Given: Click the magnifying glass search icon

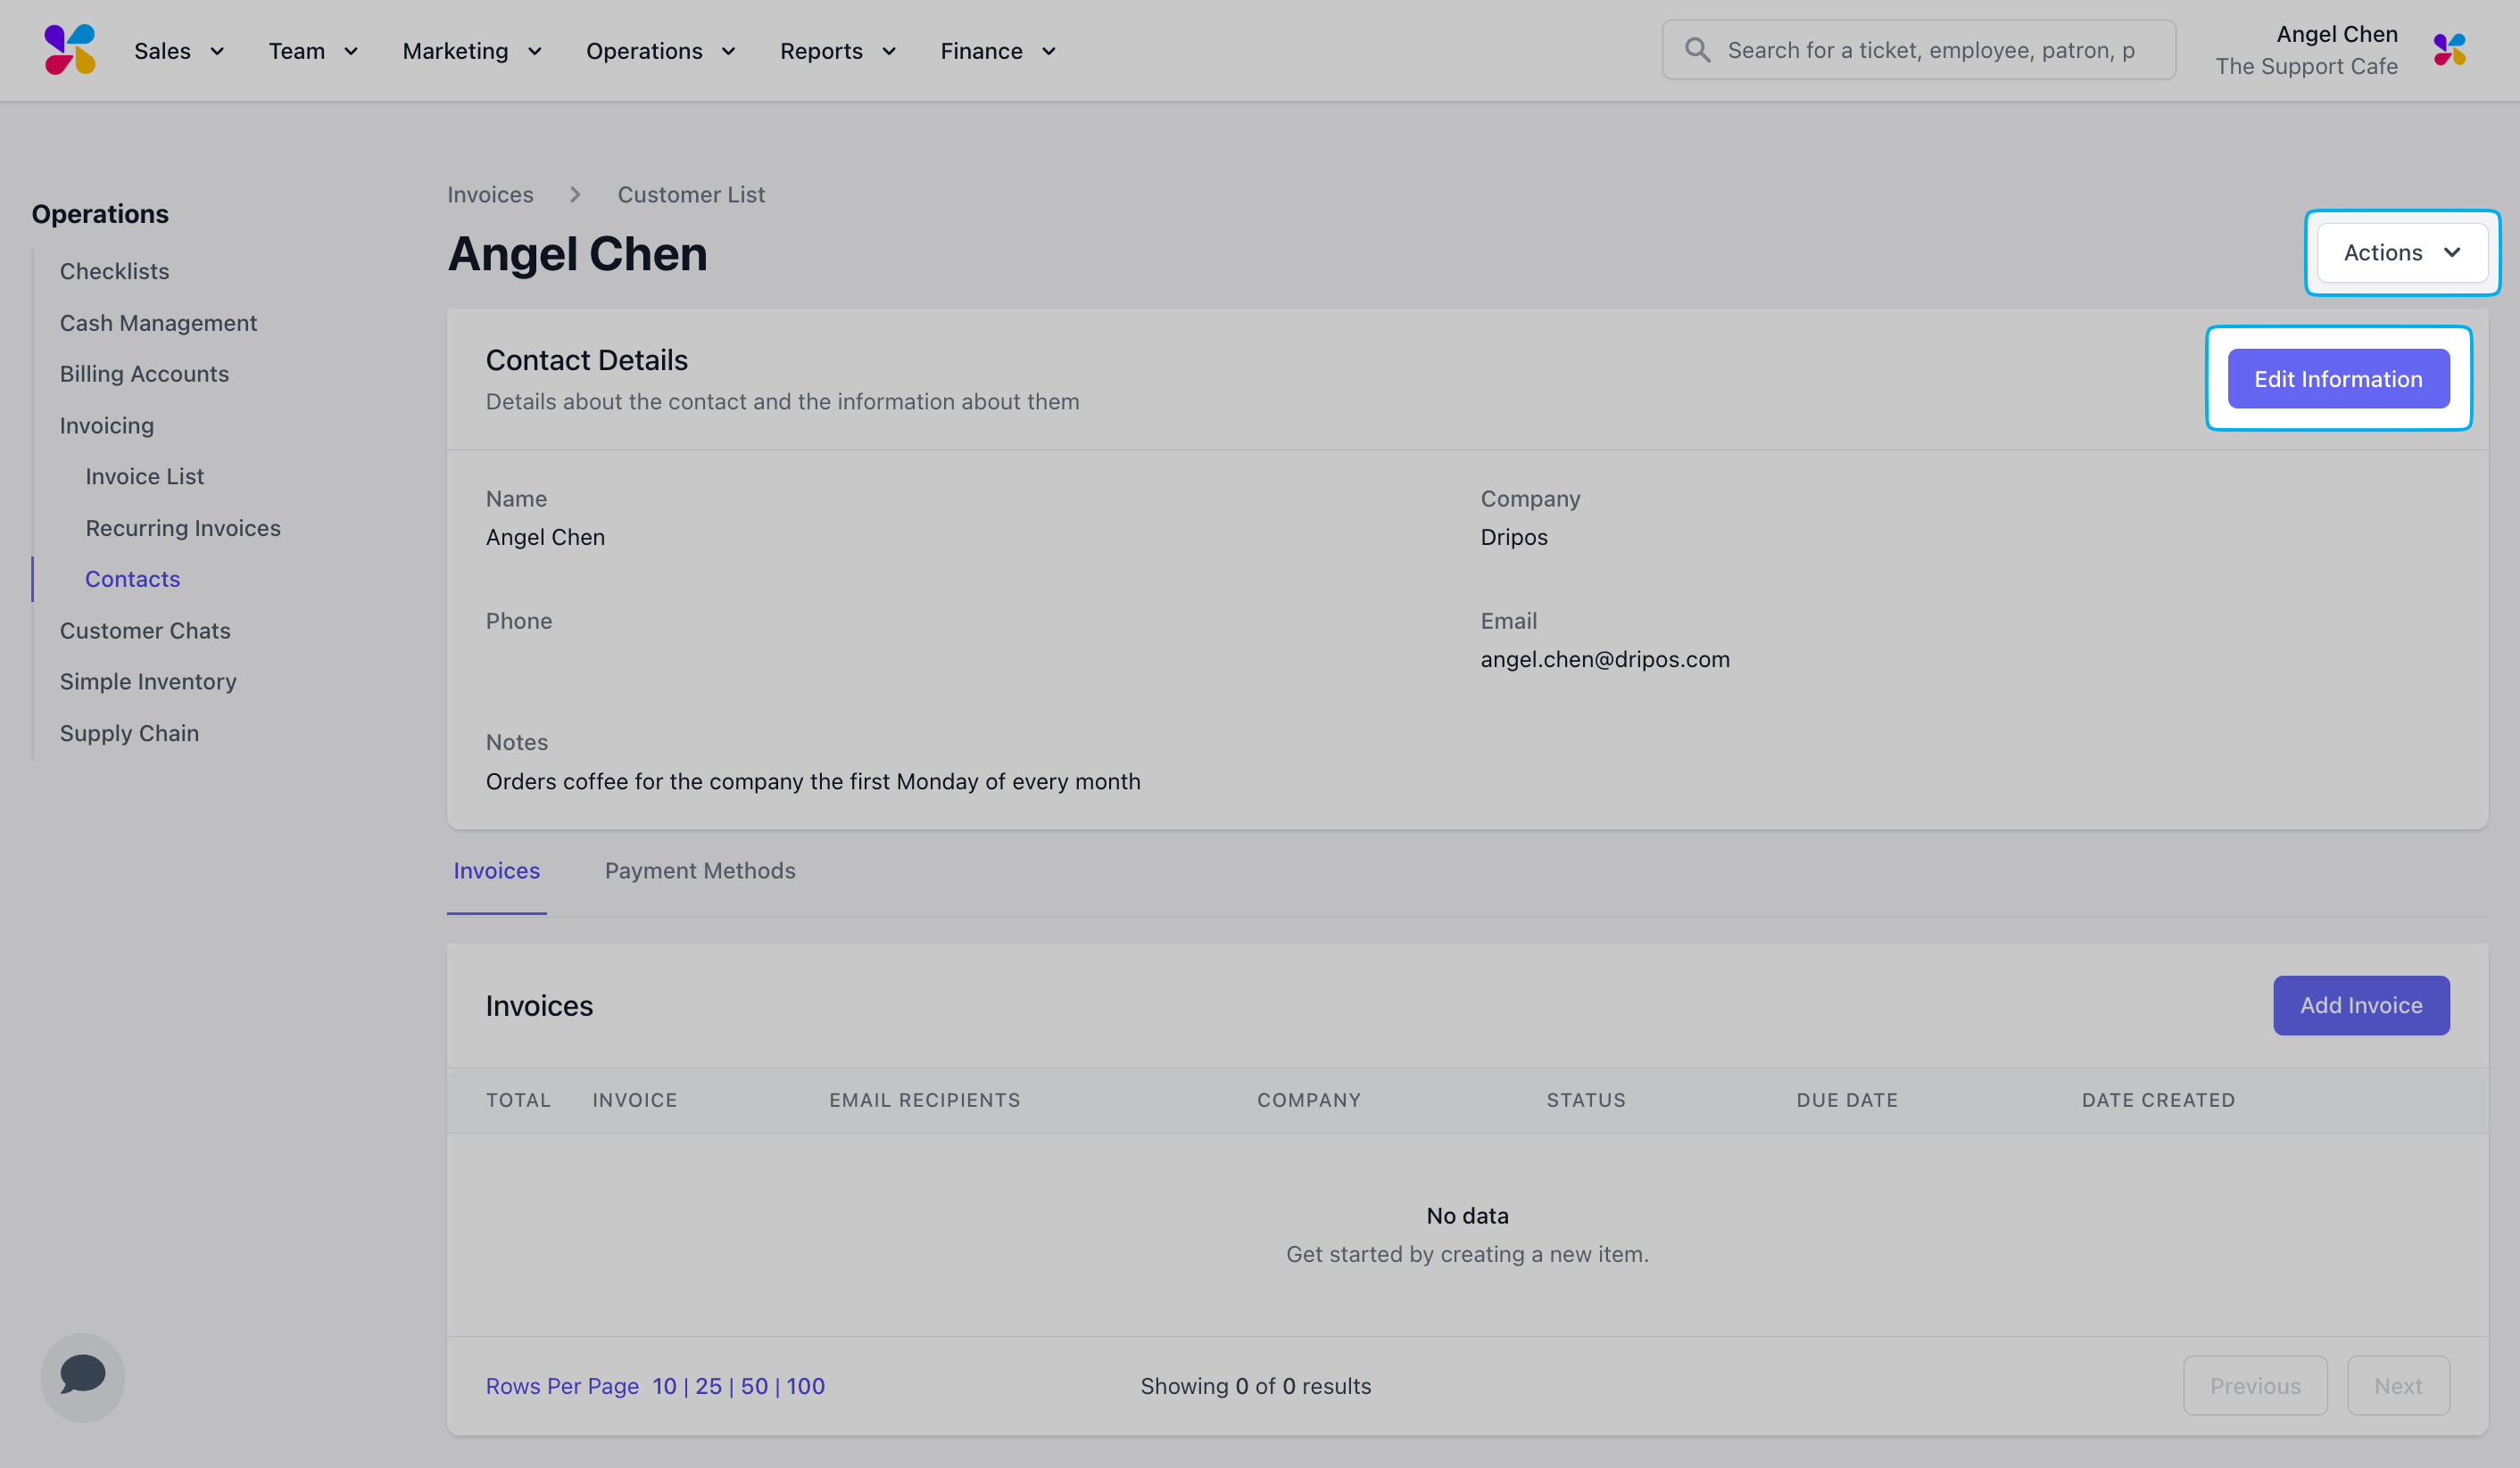Looking at the screenshot, I should coord(1697,50).
